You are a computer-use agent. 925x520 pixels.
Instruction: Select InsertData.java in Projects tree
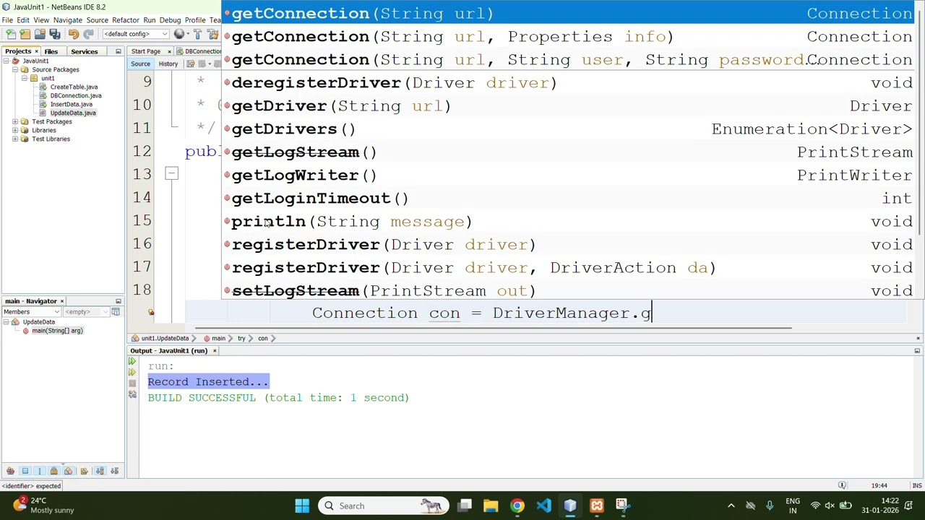click(71, 104)
